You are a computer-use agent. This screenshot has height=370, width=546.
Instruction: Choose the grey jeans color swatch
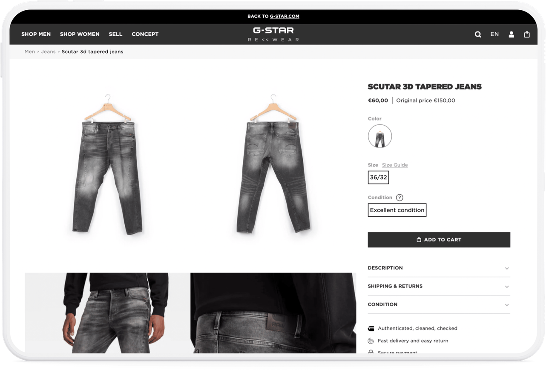click(380, 136)
